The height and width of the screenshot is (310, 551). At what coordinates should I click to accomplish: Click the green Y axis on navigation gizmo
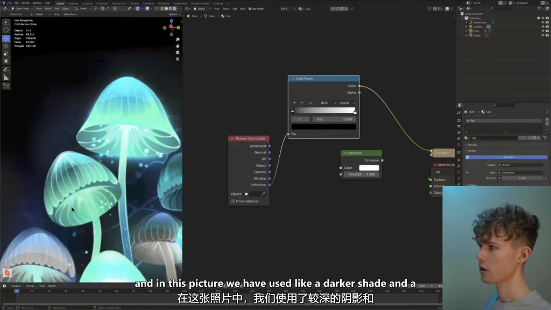[179, 27]
